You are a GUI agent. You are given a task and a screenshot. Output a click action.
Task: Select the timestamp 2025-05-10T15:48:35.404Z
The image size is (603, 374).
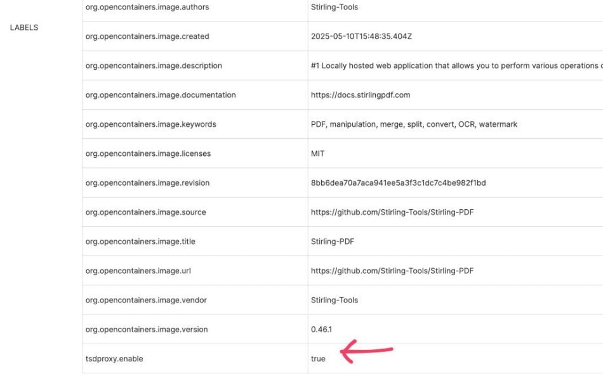coord(361,36)
